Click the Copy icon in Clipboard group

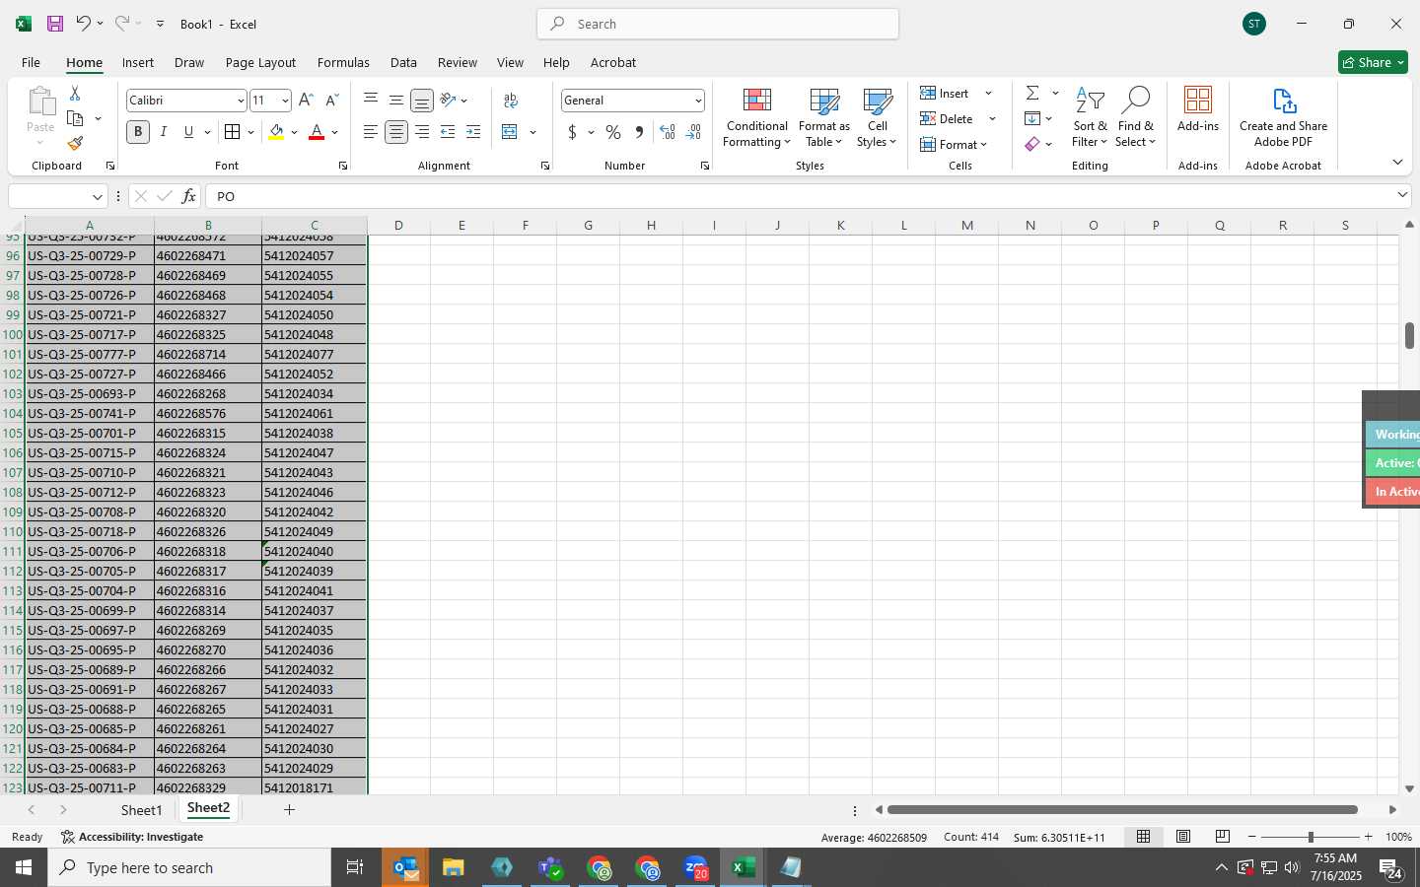point(75,118)
